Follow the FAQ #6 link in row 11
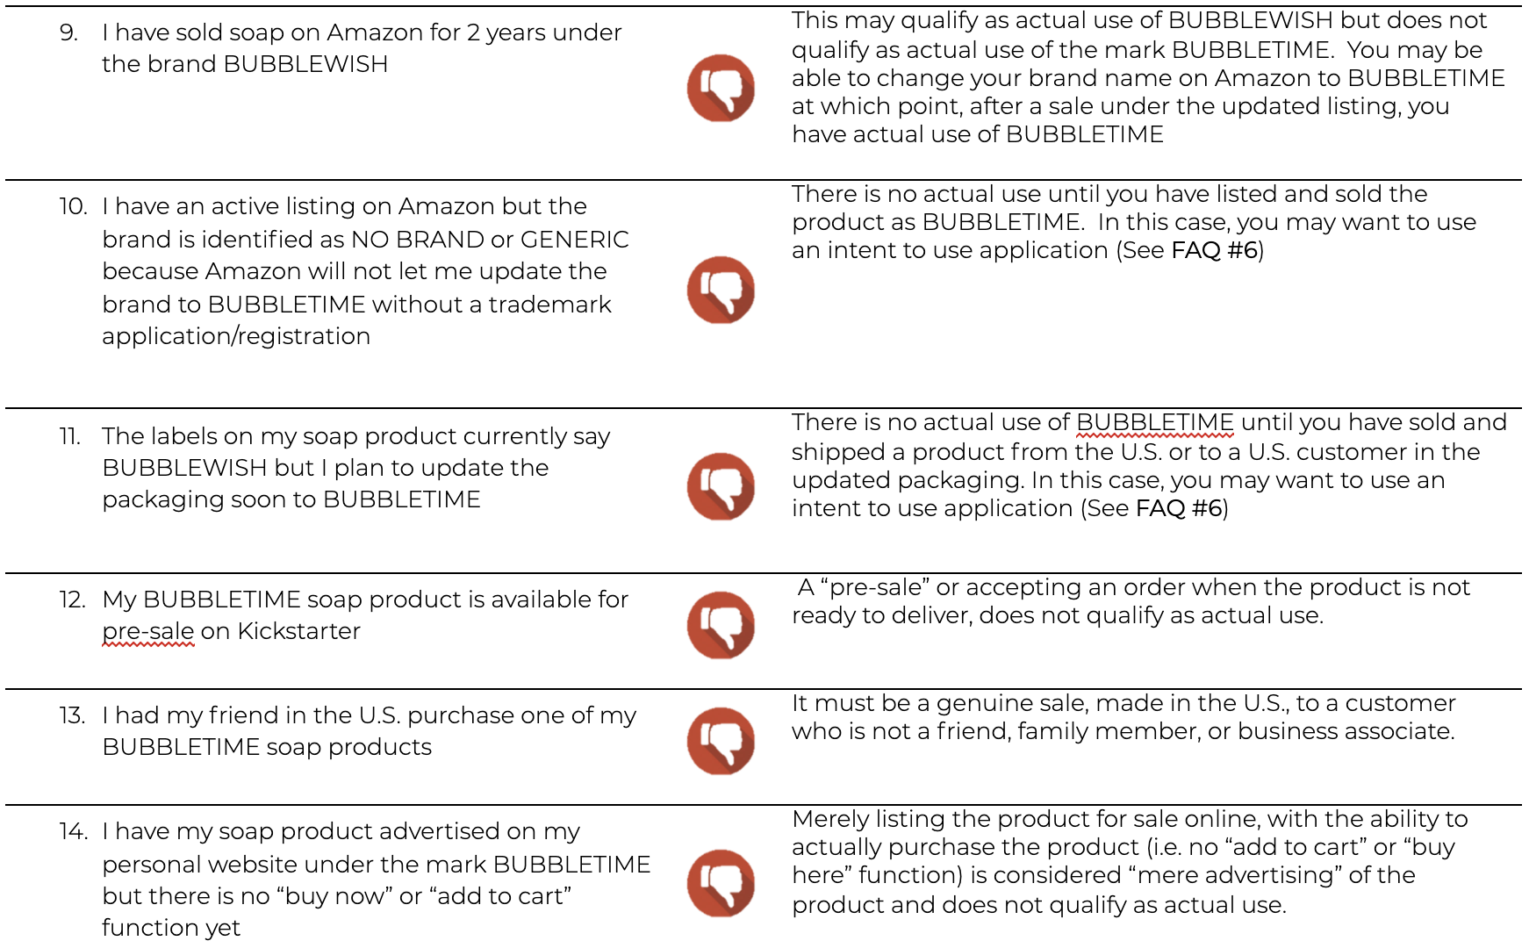Image resolution: width=1529 pixels, height=948 pixels. coord(1179,508)
